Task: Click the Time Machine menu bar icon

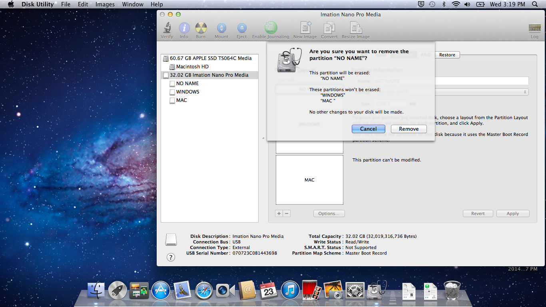Action: [432, 4]
